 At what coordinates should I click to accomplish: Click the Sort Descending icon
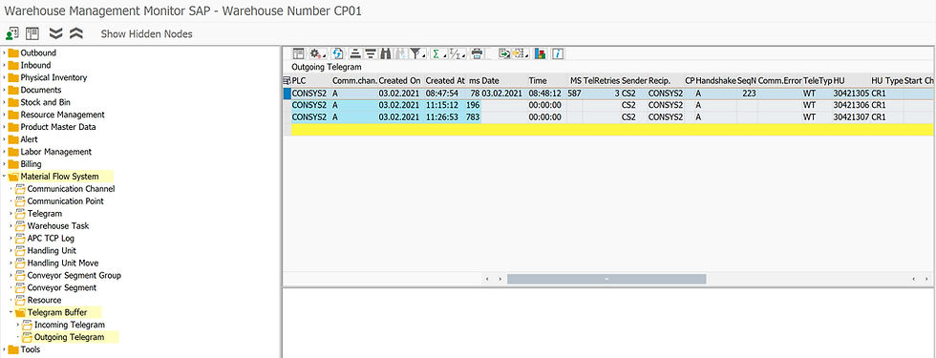click(x=371, y=53)
